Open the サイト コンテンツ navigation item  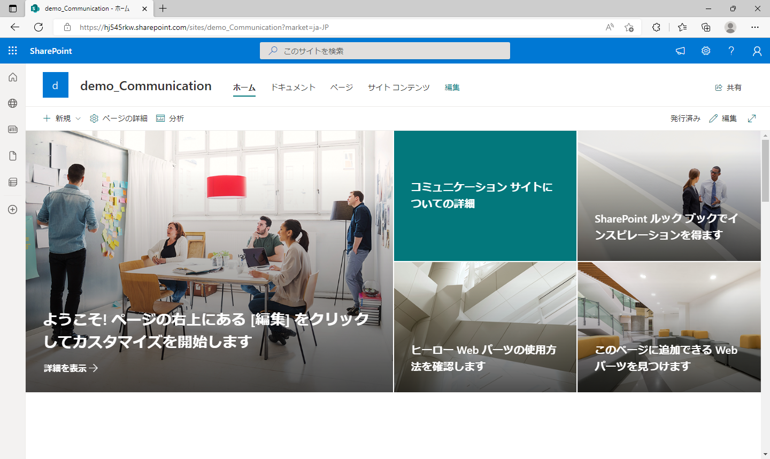pos(399,88)
